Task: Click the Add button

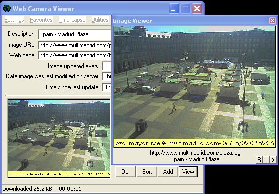Action: 168,172
